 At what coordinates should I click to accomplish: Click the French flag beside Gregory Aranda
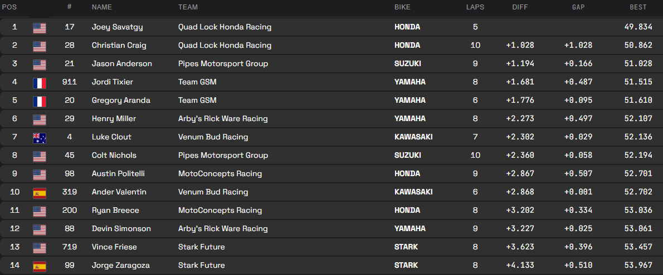pyautogui.click(x=39, y=101)
